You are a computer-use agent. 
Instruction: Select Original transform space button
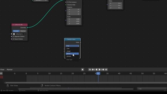tap(16, 31)
